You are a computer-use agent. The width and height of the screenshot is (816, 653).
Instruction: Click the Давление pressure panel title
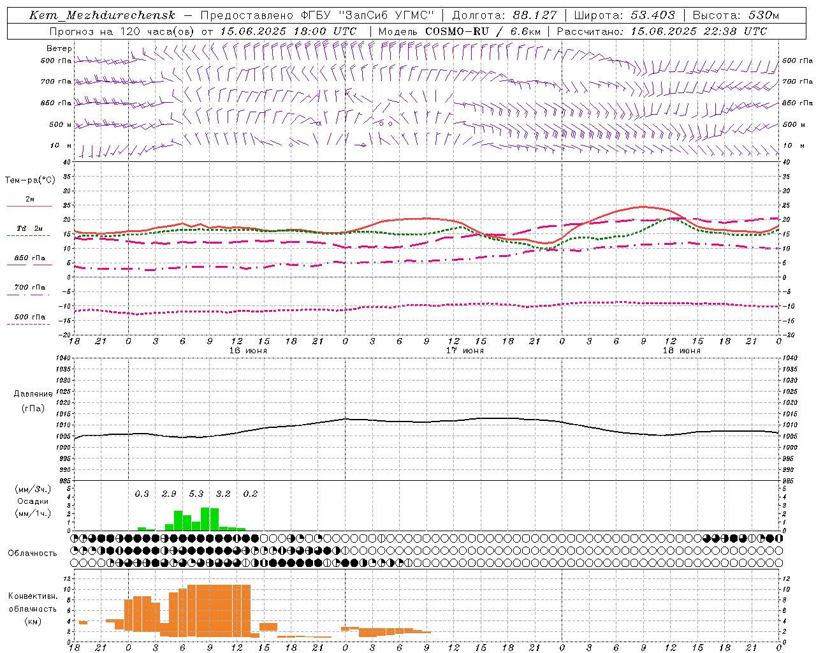coord(33,394)
